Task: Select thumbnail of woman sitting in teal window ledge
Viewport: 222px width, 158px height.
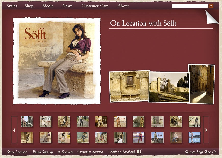Action: [83, 137]
